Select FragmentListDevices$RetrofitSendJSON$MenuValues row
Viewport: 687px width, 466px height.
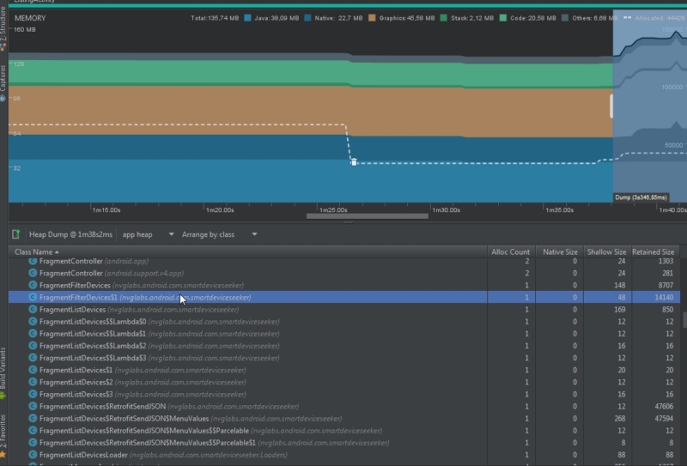click(344, 419)
